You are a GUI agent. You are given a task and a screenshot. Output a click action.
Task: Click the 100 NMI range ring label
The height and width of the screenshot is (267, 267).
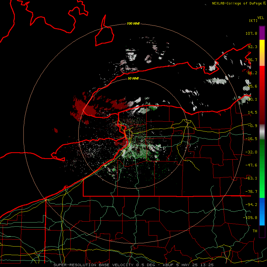point(133,23)
